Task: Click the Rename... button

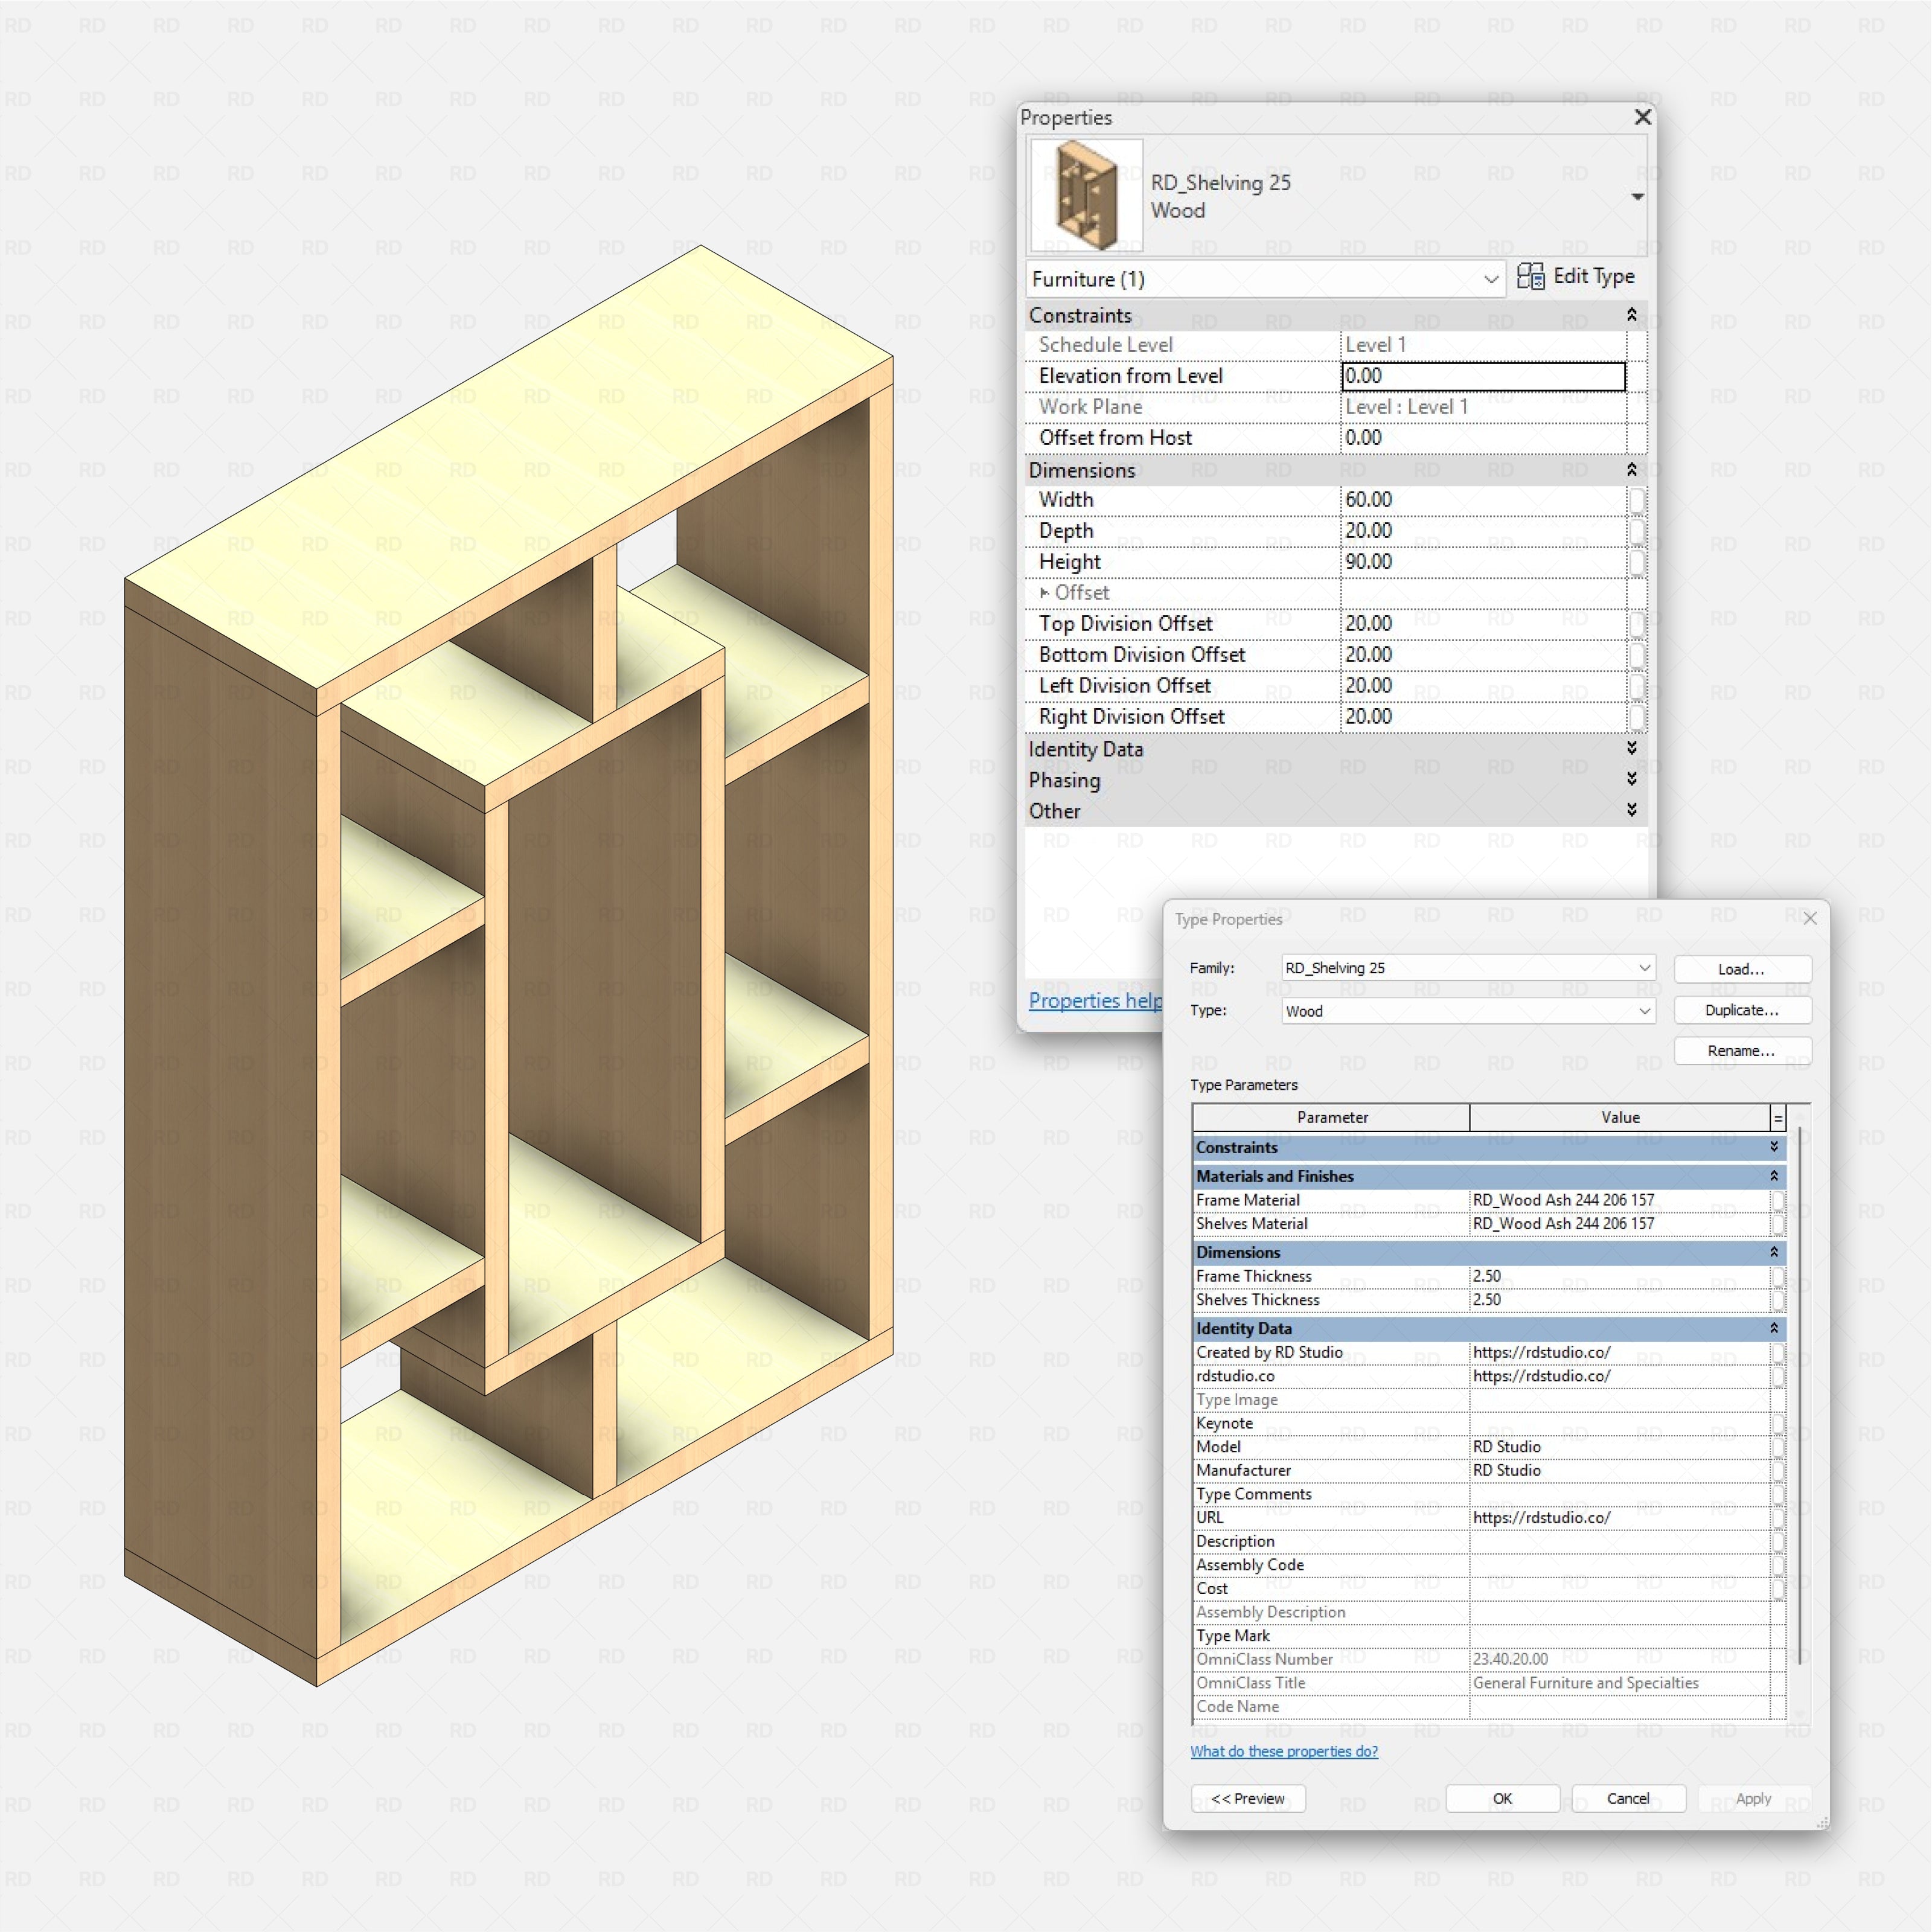Action: tap(1742, 1051)
